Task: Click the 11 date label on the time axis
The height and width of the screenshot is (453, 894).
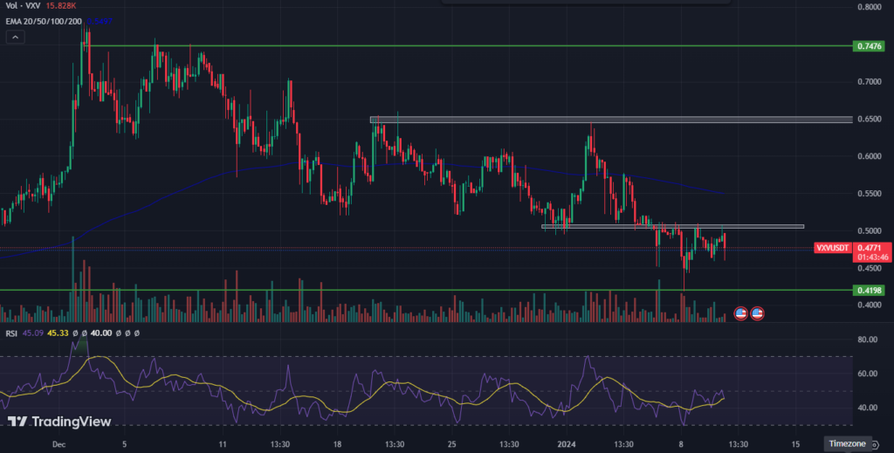Action: click(x=223, y=444)
